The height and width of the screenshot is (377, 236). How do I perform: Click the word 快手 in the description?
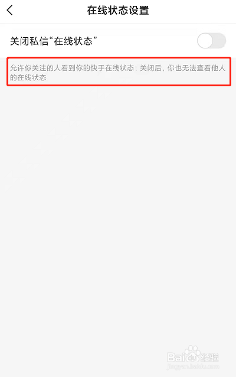97,68
